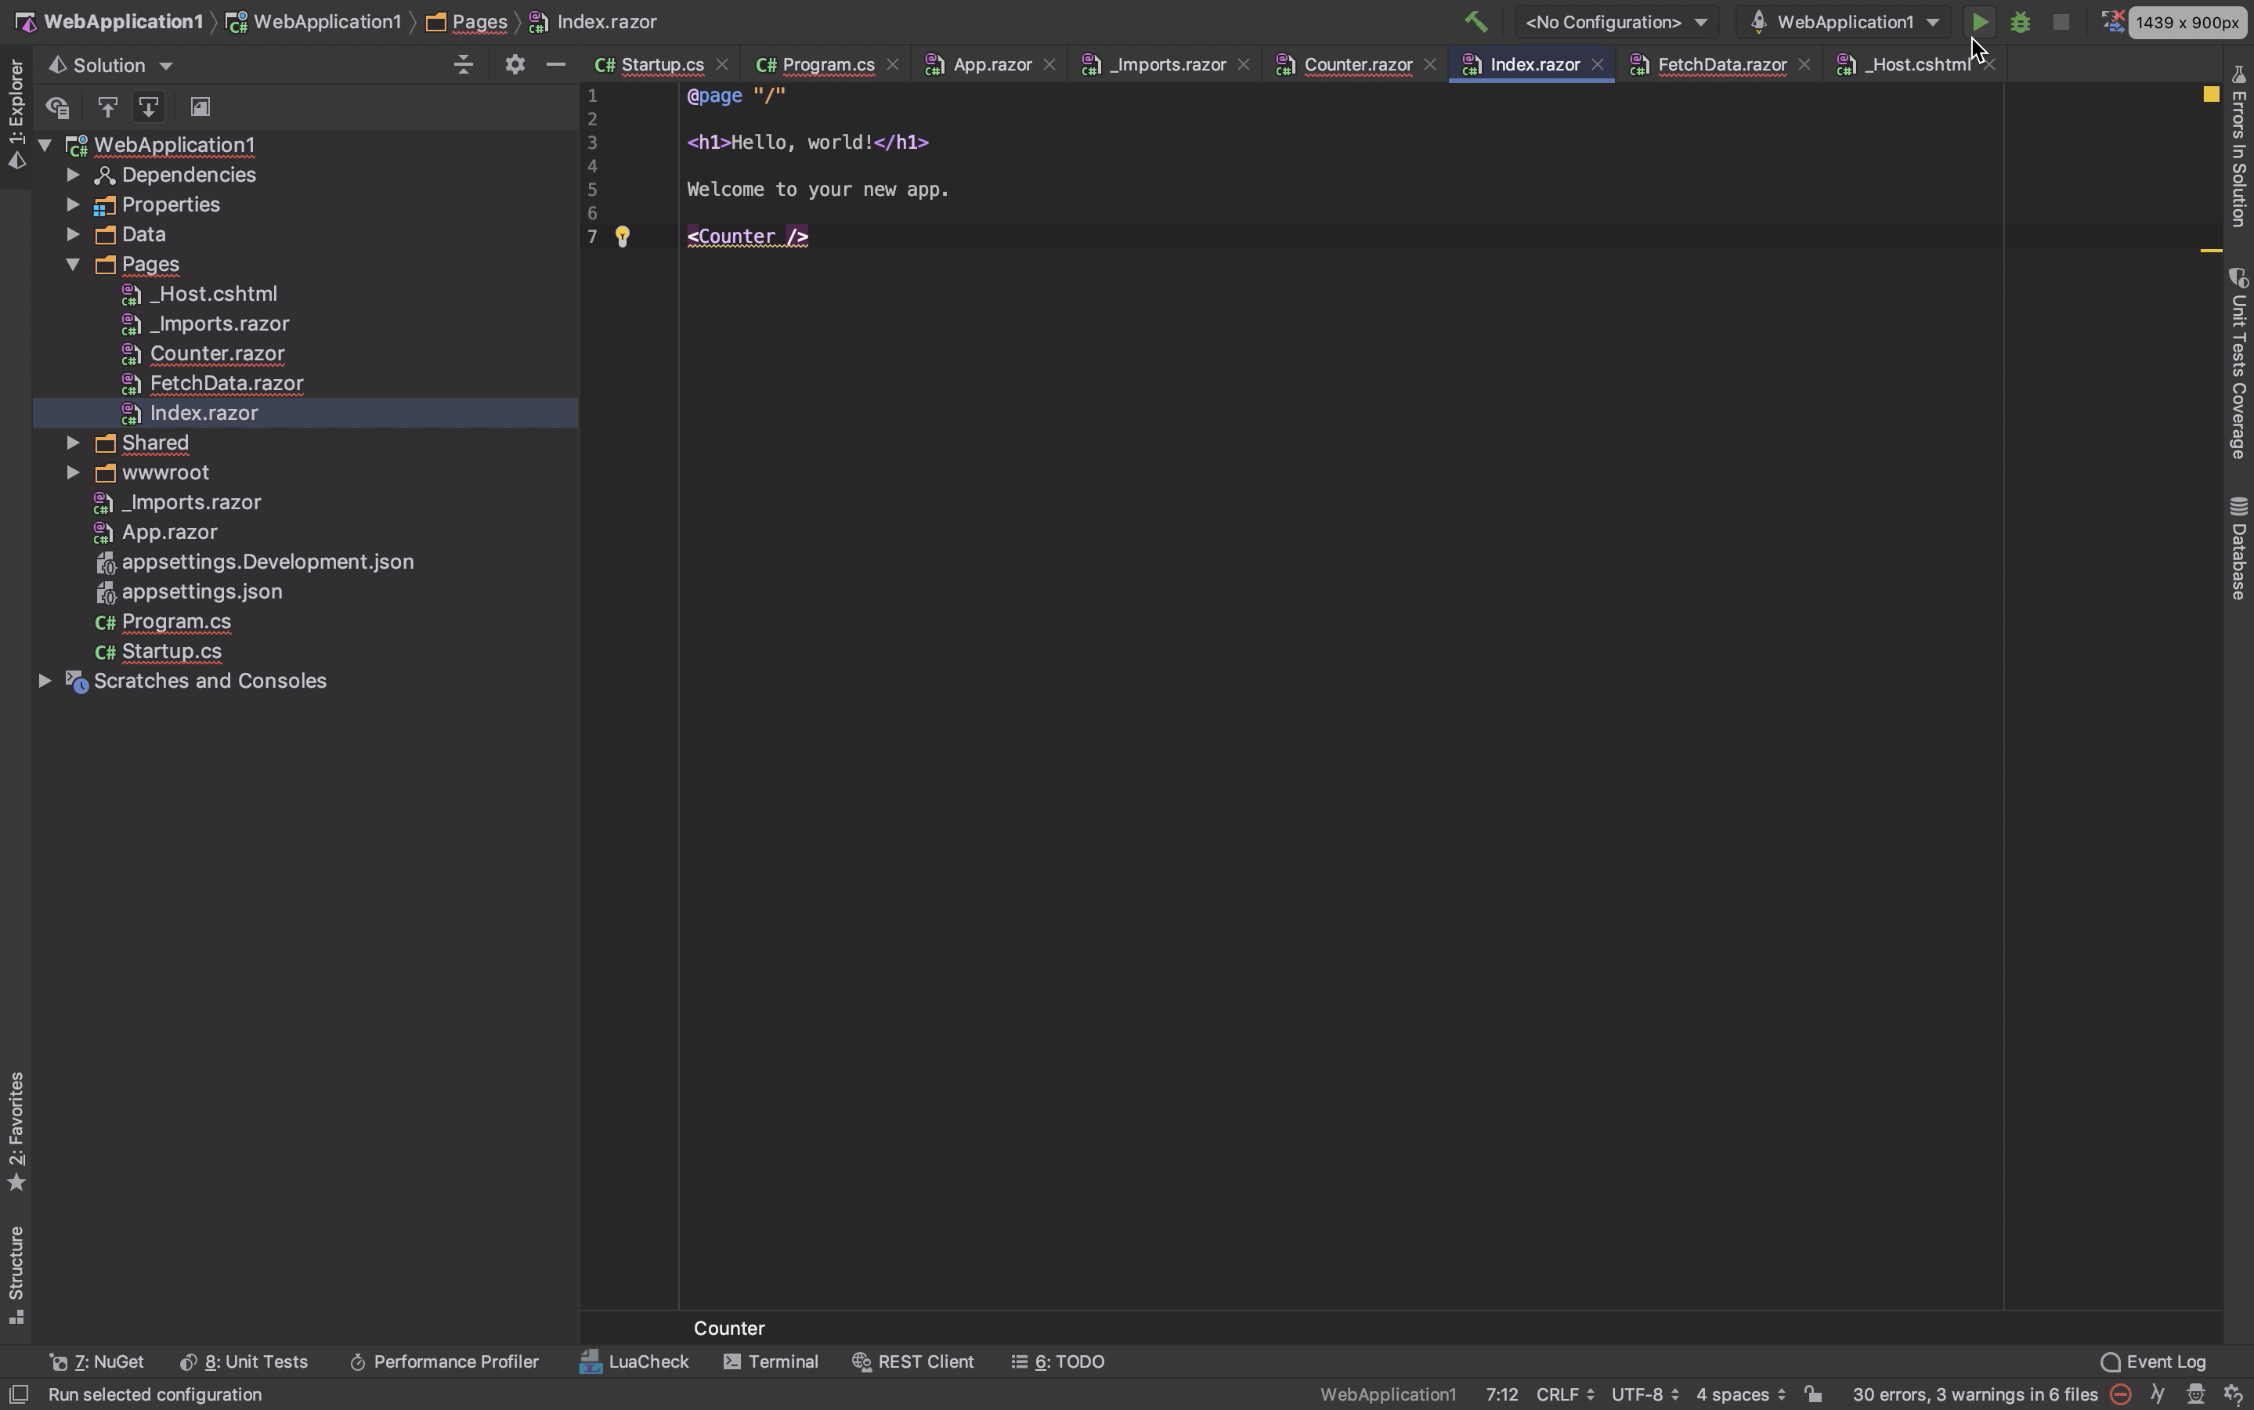Open the WebApplication1 run configuration dropdown
The width and height of the screenshot is (2254, 1410).
1844,21
